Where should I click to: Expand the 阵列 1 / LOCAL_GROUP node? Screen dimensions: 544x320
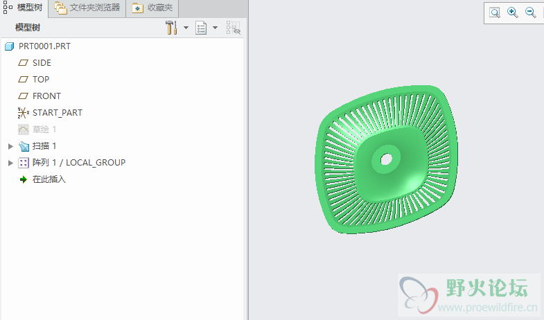(10, 163)
